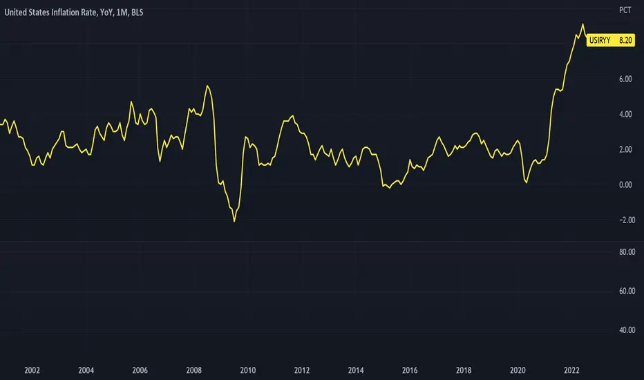Click the 2022 inflation peak on the line

583,24
